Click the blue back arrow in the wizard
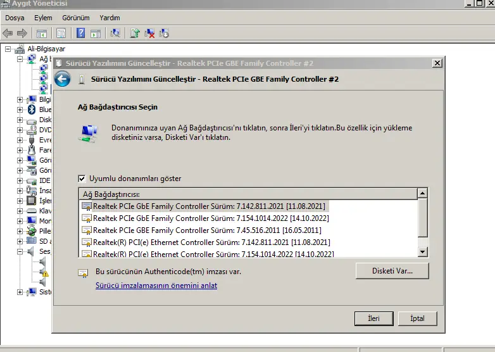 [63, 79]
